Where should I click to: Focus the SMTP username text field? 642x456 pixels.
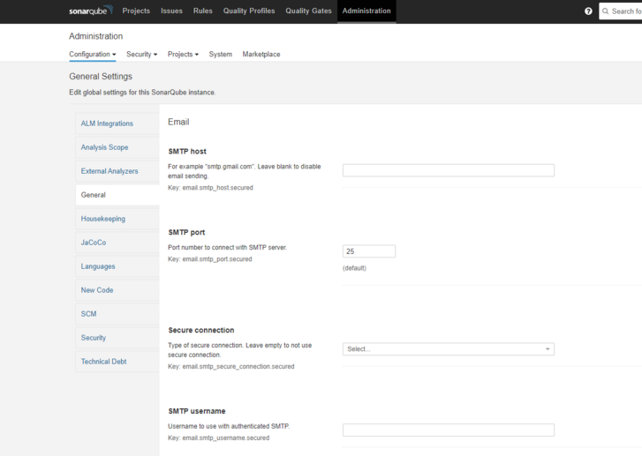pos(448,430)
